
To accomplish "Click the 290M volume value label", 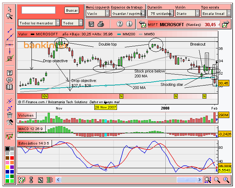I will [x=223, y=115].
